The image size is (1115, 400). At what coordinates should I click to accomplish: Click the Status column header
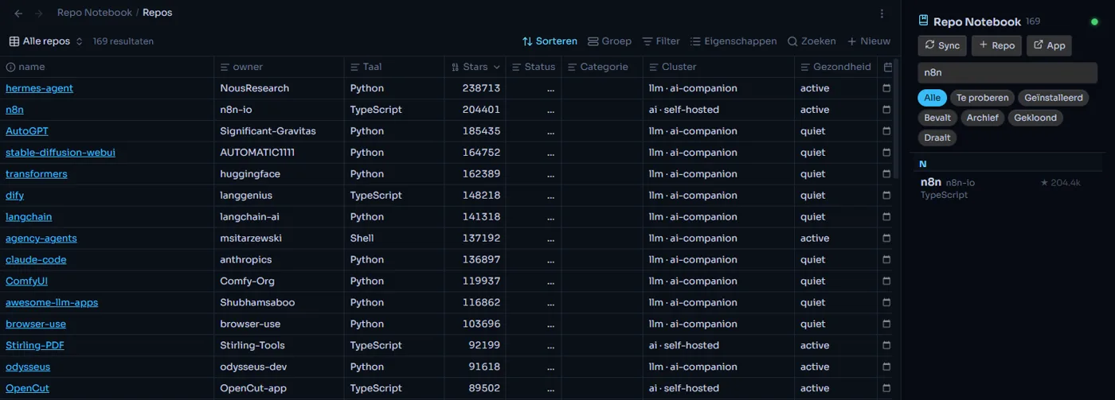coord(534,67)
